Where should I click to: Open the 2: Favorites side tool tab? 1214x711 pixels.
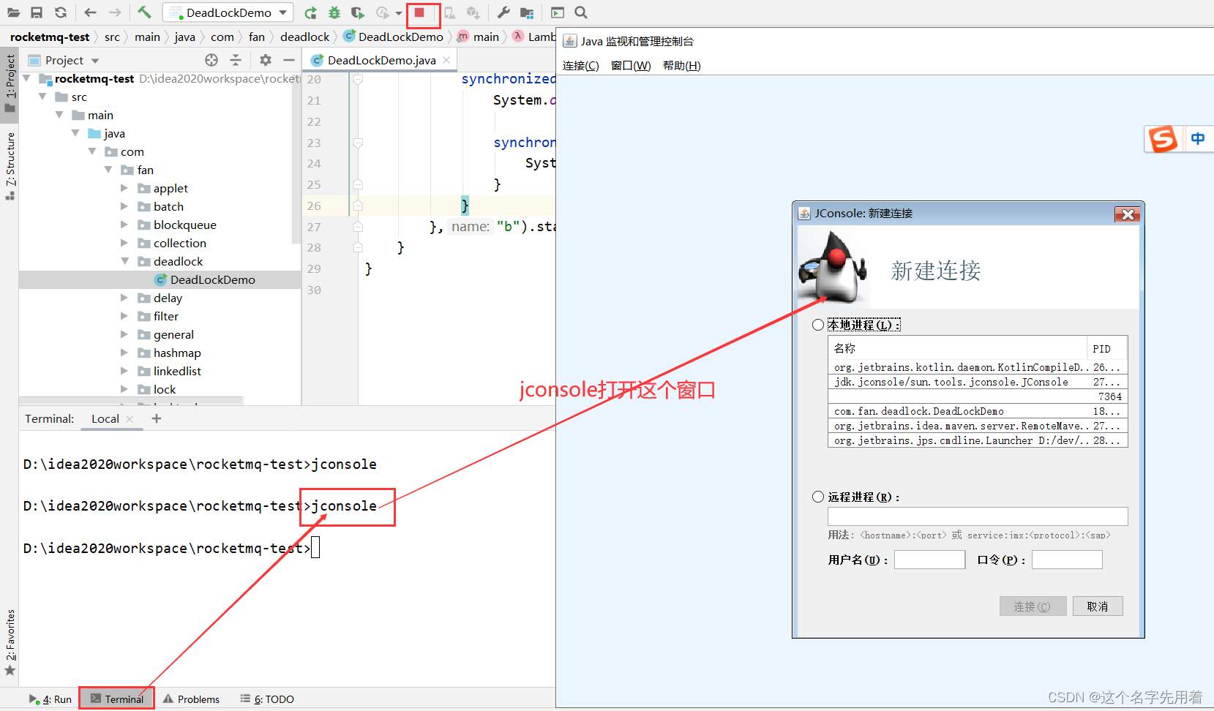click(x=10, y=642)
